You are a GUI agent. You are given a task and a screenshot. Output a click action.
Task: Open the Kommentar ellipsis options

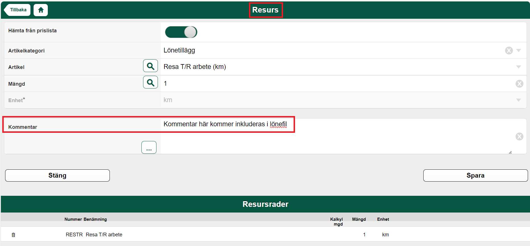click(x=149, y=148)
